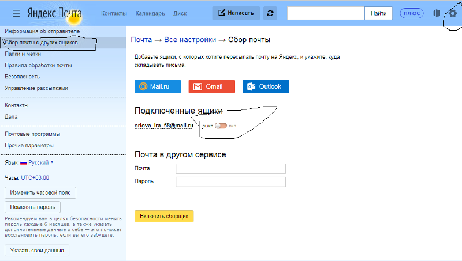This screenshot has height=261, width=462.
Task: Open Календарь in the top navigation
Action: 150,13
